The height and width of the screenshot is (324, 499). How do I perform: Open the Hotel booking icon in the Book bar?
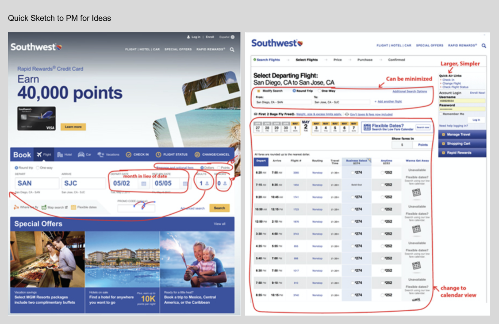pos(60,154)
